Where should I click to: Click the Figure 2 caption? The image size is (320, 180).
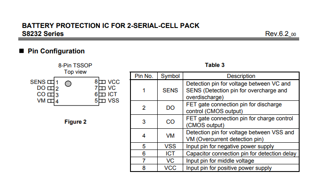point(76,122)
